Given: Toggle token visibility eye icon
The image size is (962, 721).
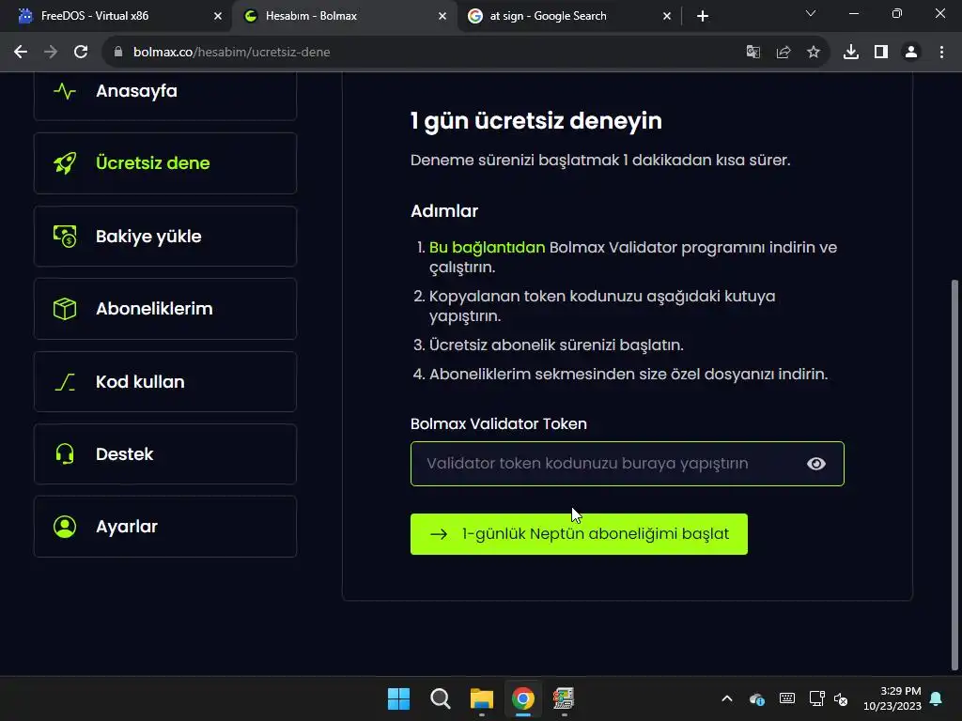Looking at the screenshot, I should (816, 464).
